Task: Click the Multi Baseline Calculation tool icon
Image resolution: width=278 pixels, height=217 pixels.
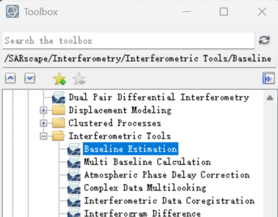Action: click(74, 162)
